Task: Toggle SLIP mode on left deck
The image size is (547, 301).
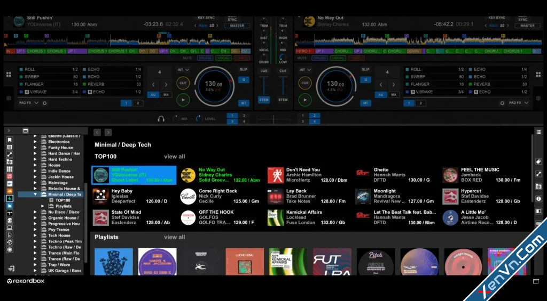Action: click(x=244, y=70)
